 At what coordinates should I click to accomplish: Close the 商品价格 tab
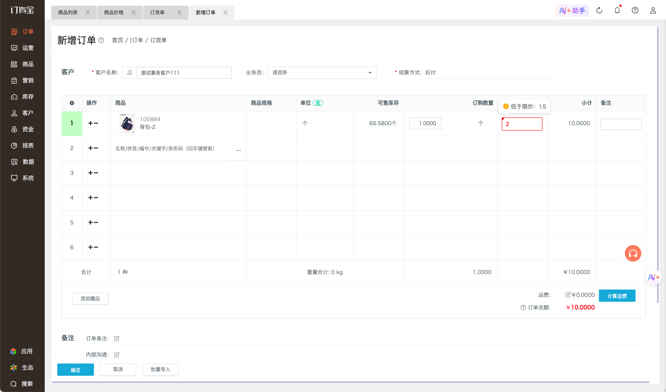coord(133,13)
